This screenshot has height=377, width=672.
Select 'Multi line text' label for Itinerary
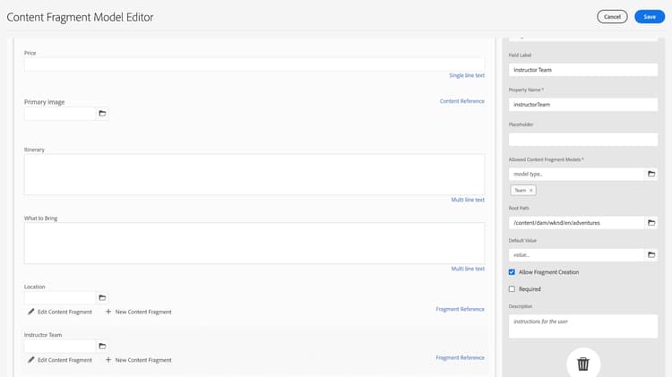[468, 200]
